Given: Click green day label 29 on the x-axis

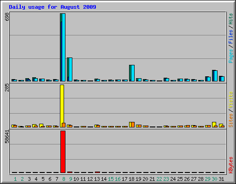Looking at the screenshot, I should [207, 179].
